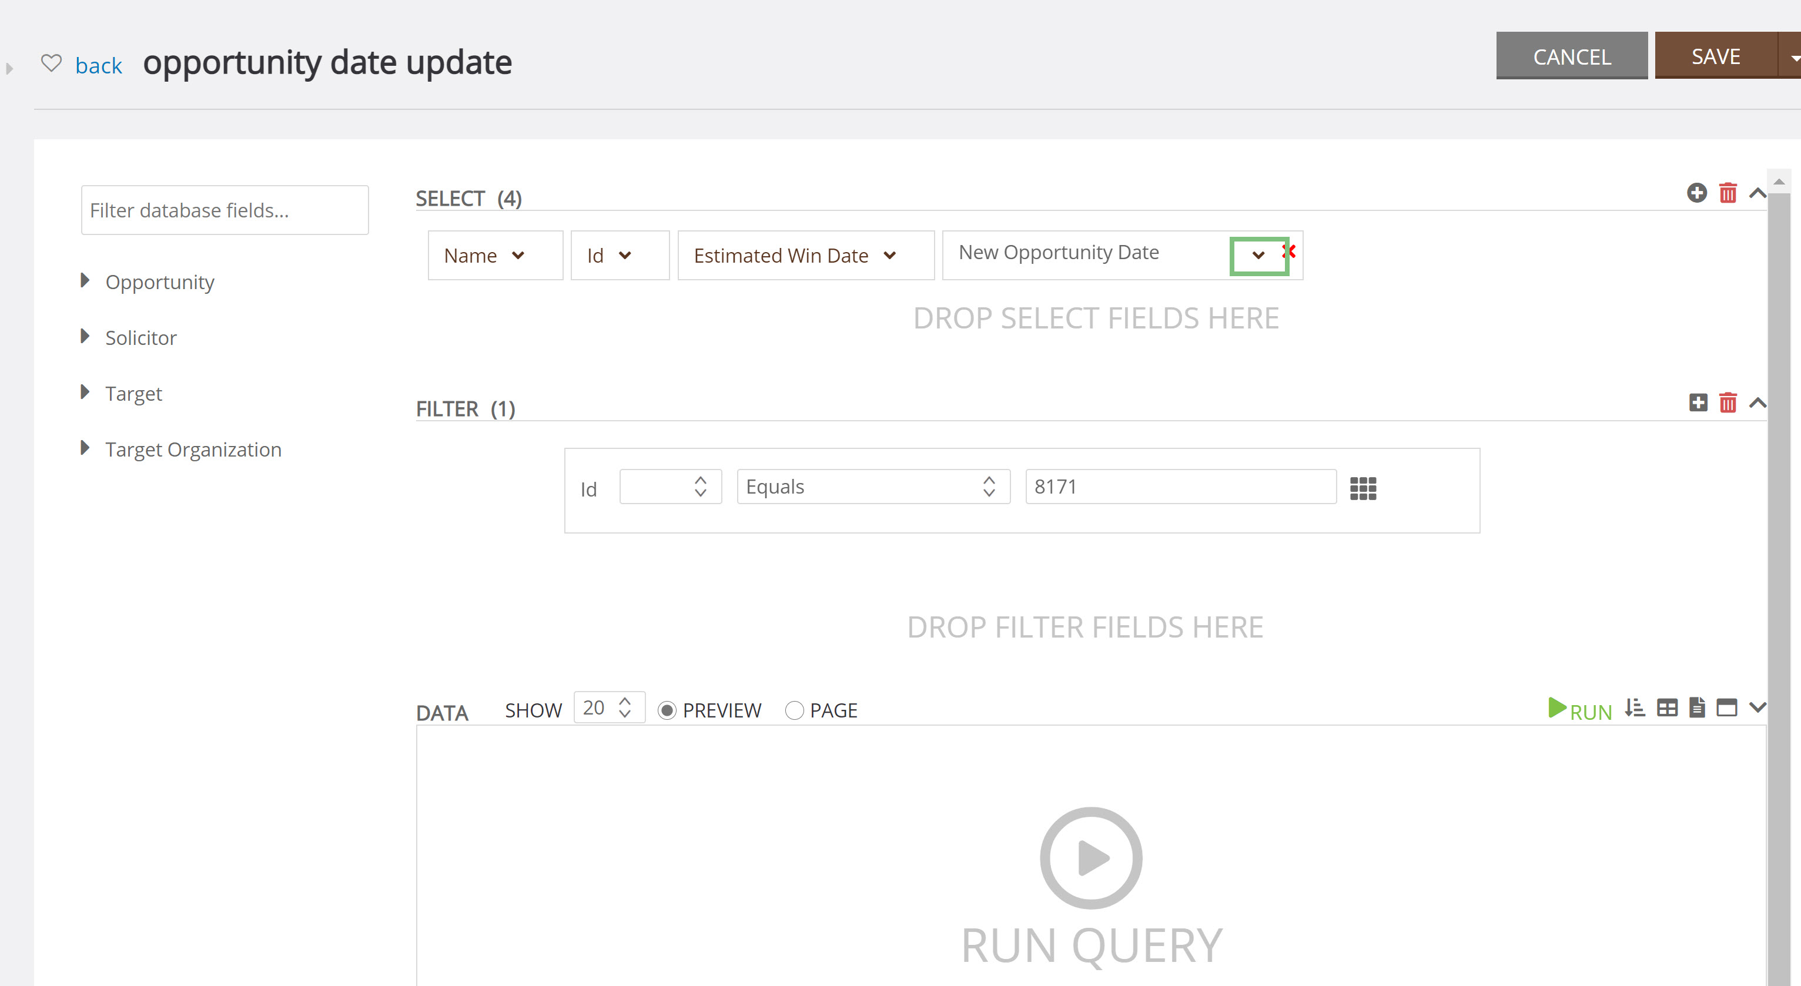1801x986 pixels.
Task: Open the Name field dropdown
Action: tap(518, 255)
